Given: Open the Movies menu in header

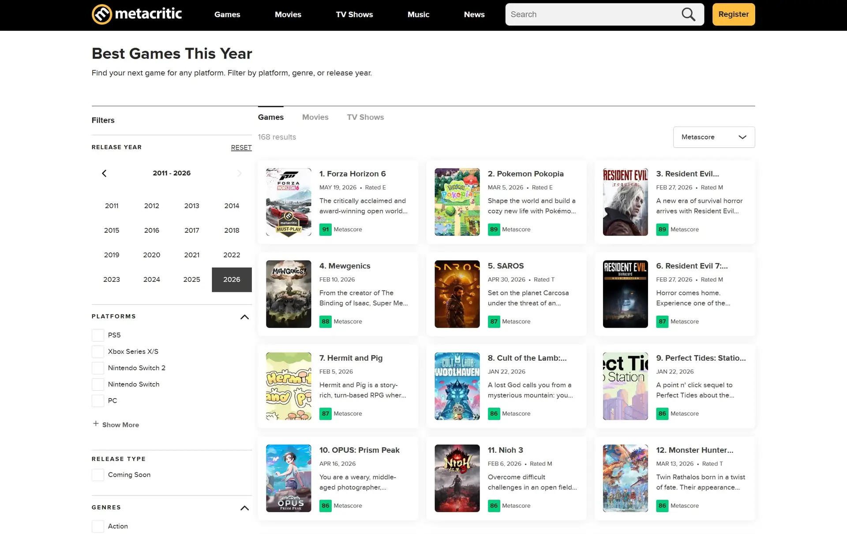Looking at the screenshot, I should point(288,15).
